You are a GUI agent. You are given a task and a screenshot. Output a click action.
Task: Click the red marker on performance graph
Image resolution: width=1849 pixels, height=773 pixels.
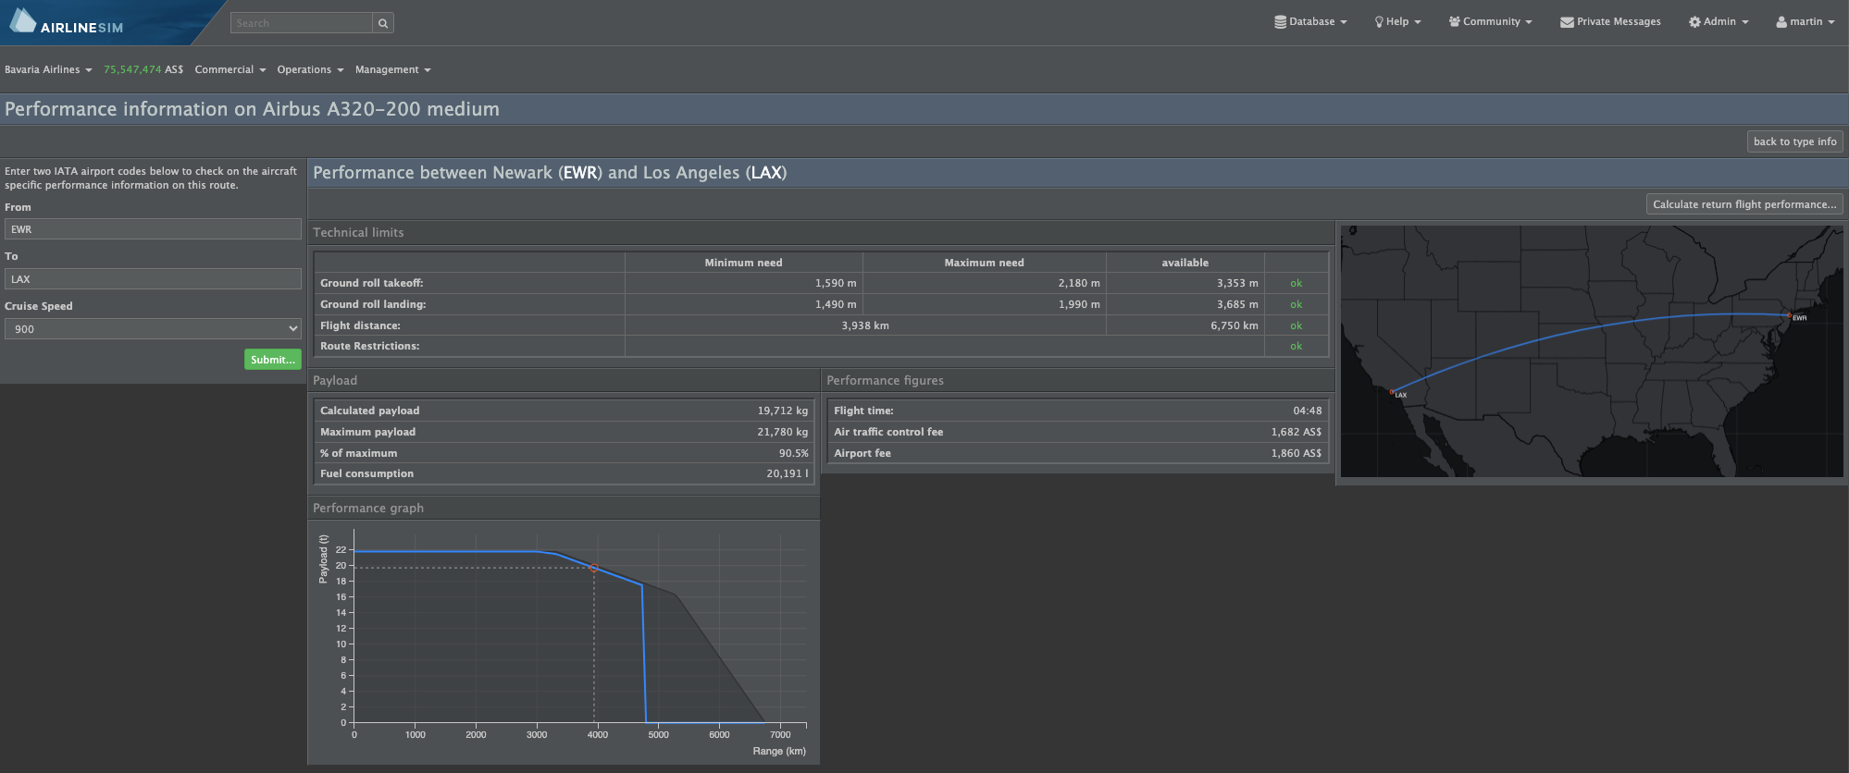[594, 568]
